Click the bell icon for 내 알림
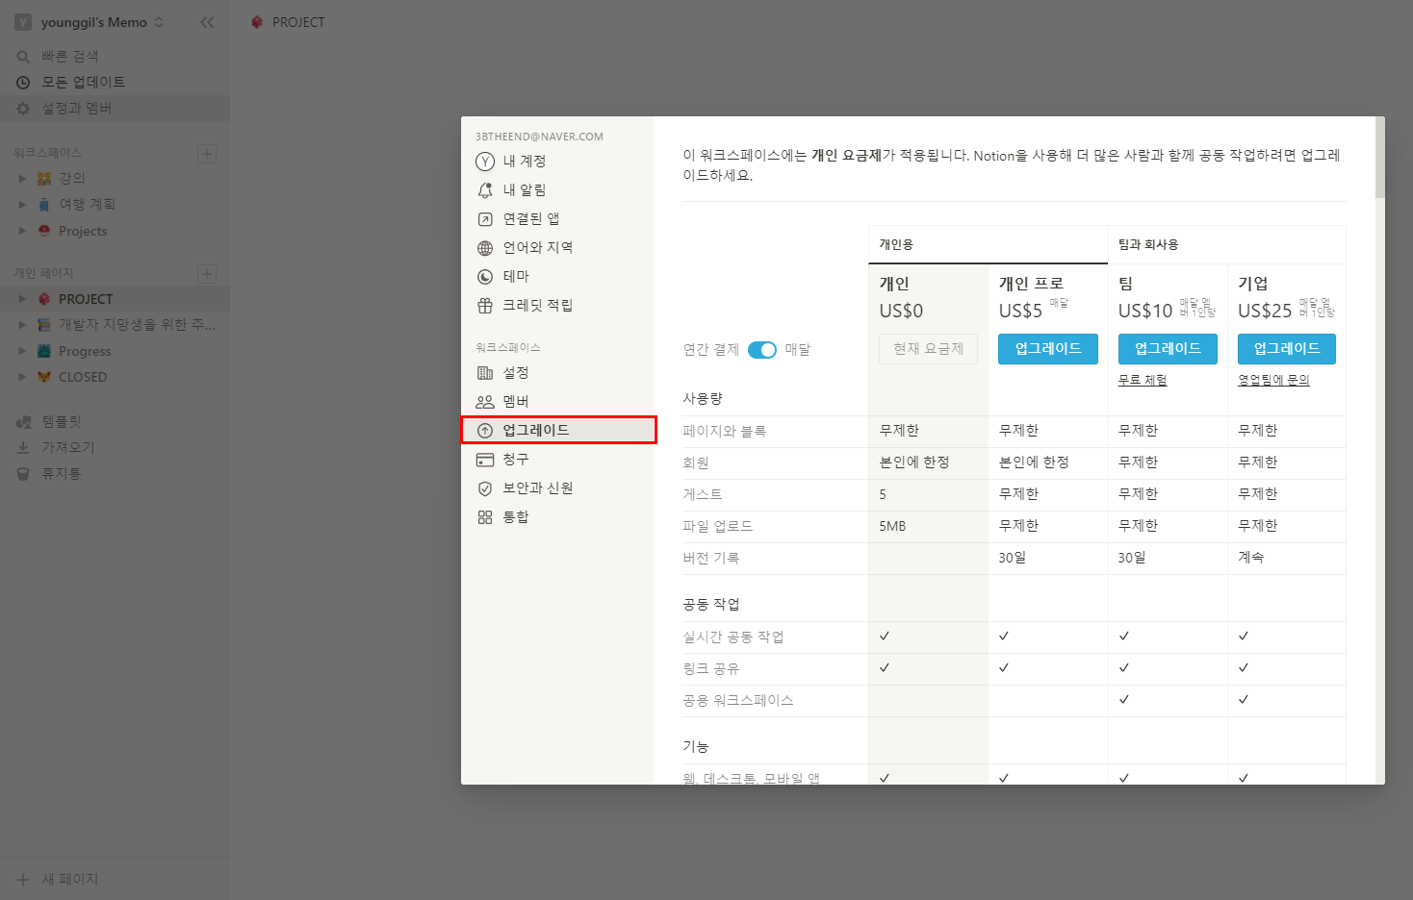 [485, 190]
